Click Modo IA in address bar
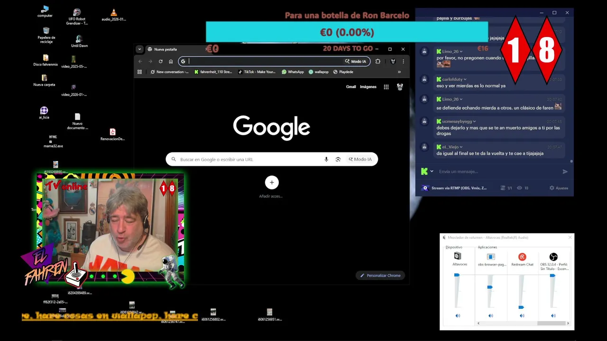Viewport: 607px width, 341px height. [x=356, y=61]
